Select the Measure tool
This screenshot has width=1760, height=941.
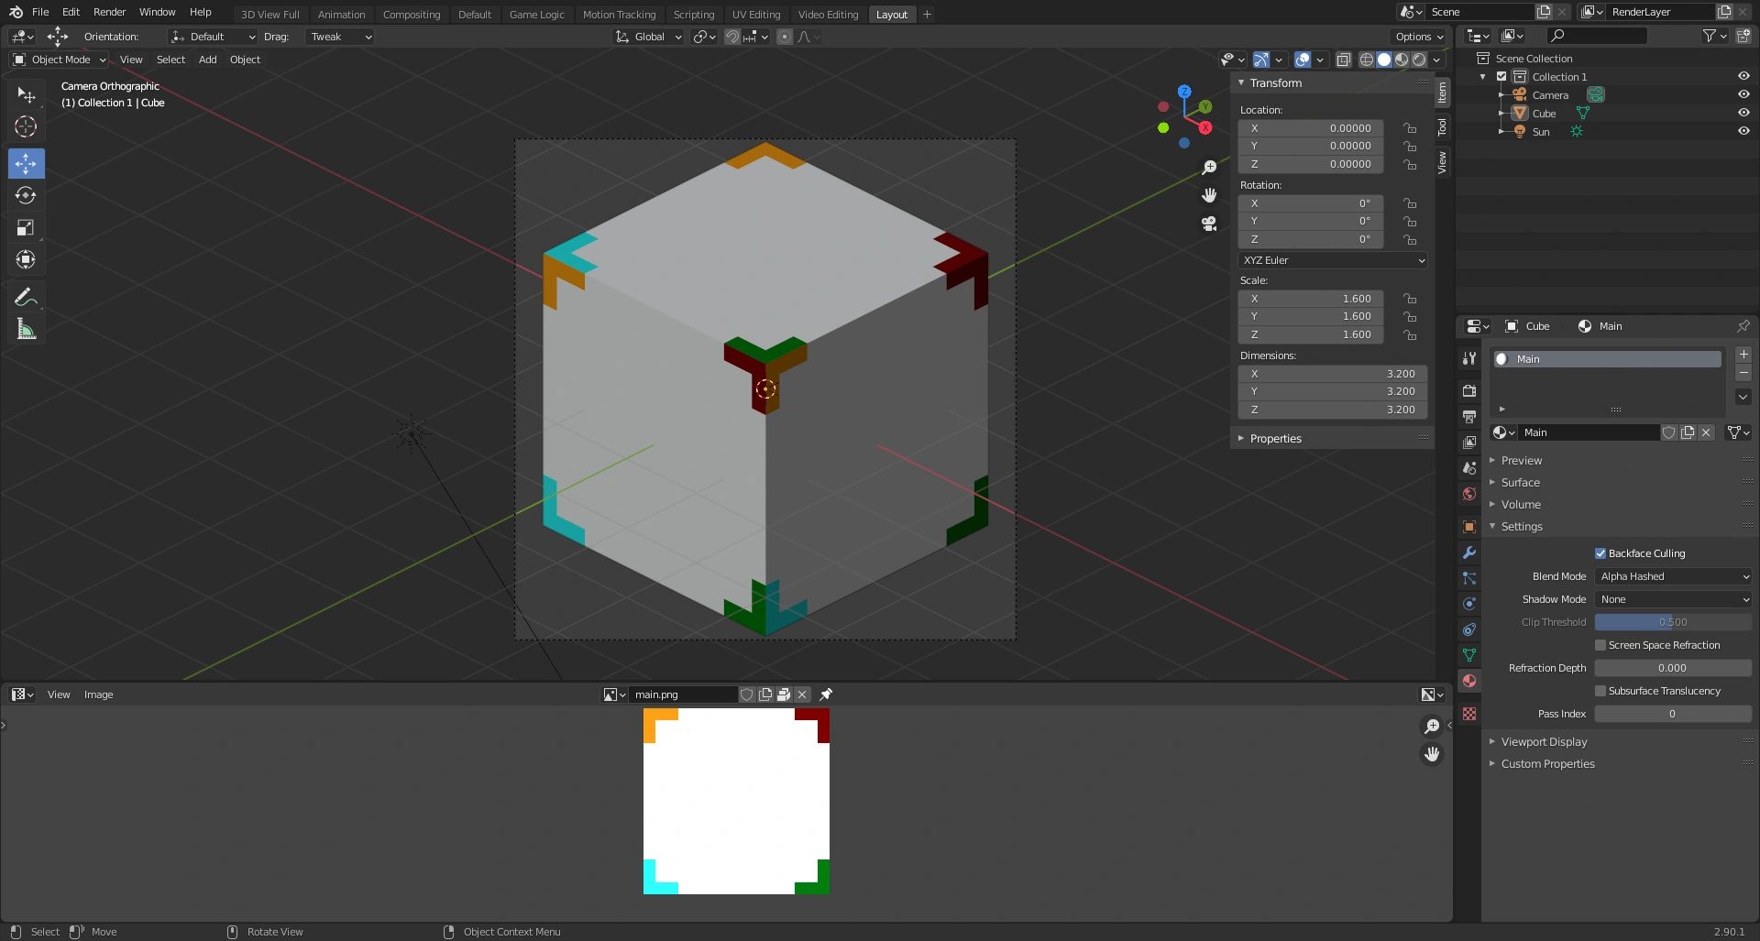26,329
